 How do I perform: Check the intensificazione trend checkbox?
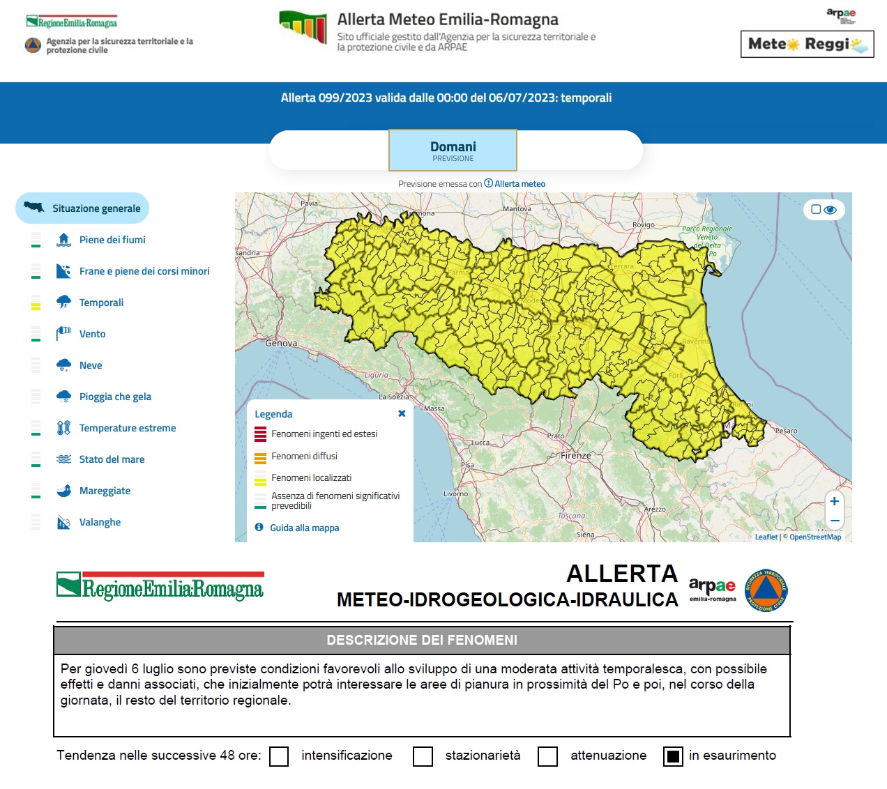coord(279,756)
